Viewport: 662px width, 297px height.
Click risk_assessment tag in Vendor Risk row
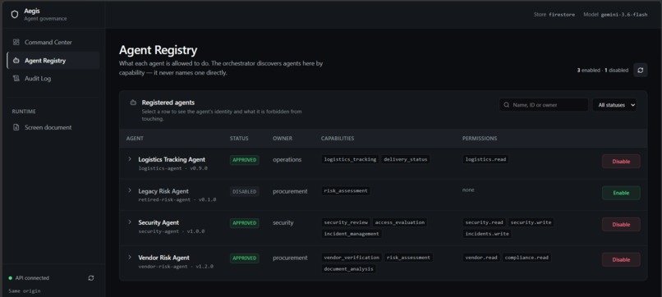click(x=408, y=258)
